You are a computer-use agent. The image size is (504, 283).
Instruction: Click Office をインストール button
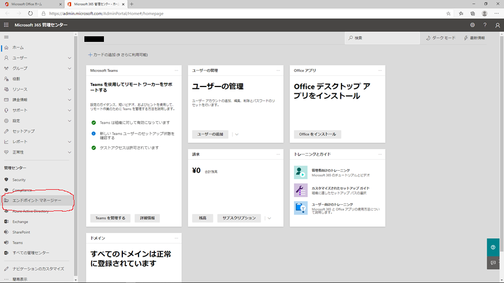317,135
